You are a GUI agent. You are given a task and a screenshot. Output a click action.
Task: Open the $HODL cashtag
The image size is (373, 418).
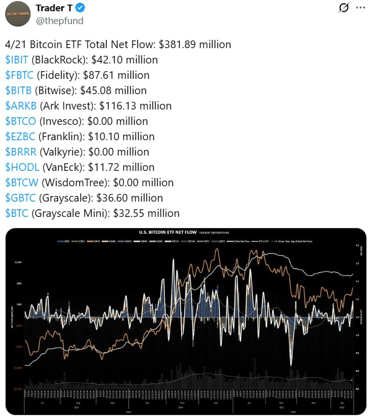point(22,167)
